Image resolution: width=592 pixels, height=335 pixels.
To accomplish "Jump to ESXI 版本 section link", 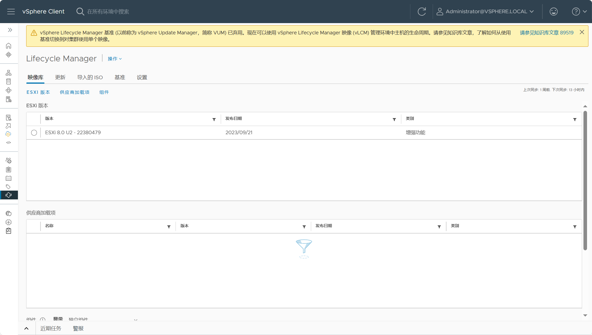I will [x=38, y=92].
